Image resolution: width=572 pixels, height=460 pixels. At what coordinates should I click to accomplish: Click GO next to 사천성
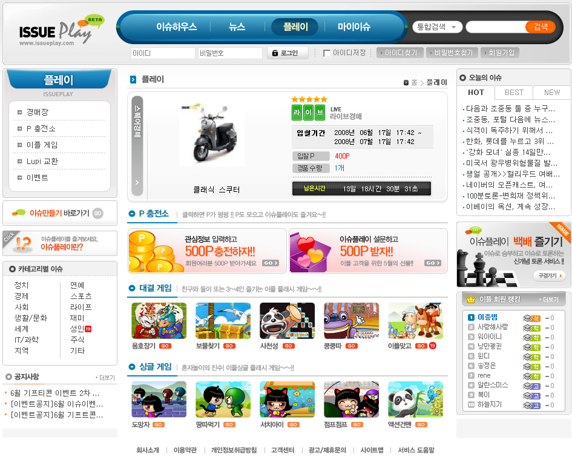coord(289,346)
